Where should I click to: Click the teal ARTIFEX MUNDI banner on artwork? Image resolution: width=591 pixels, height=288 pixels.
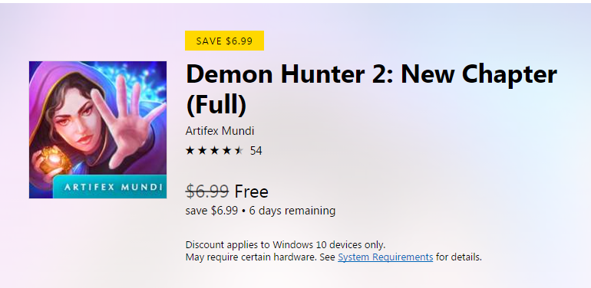pyautogui.click(x=110, y=186)
